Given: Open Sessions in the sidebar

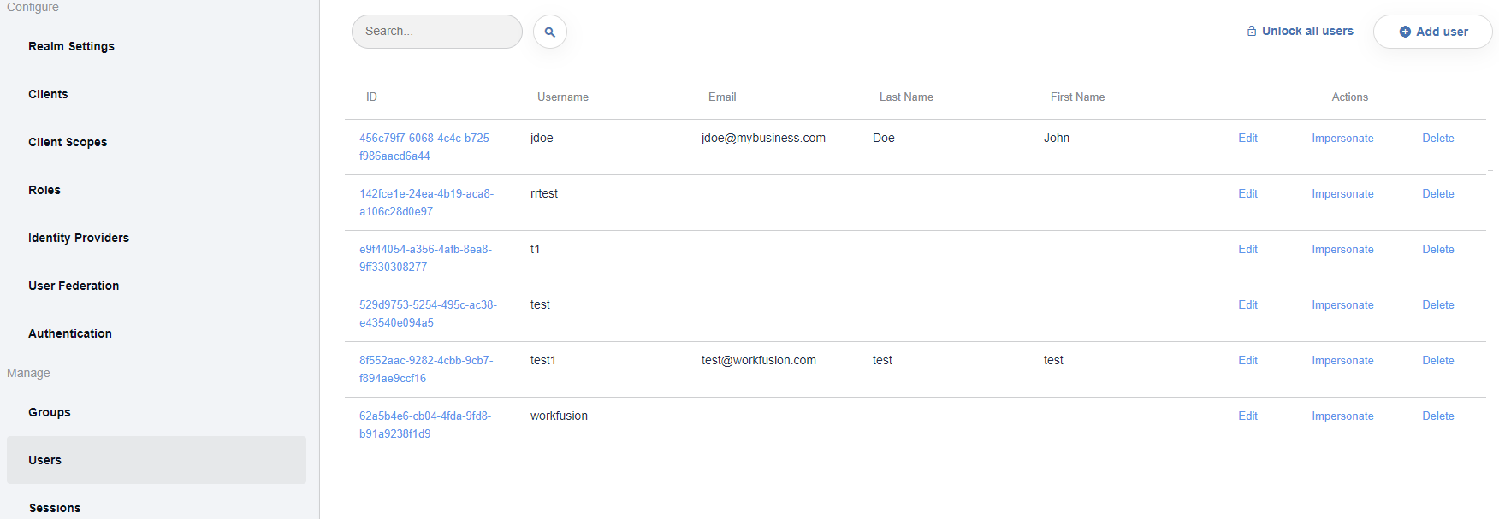Looking at the screenshot, I should [x=55, y=508].
